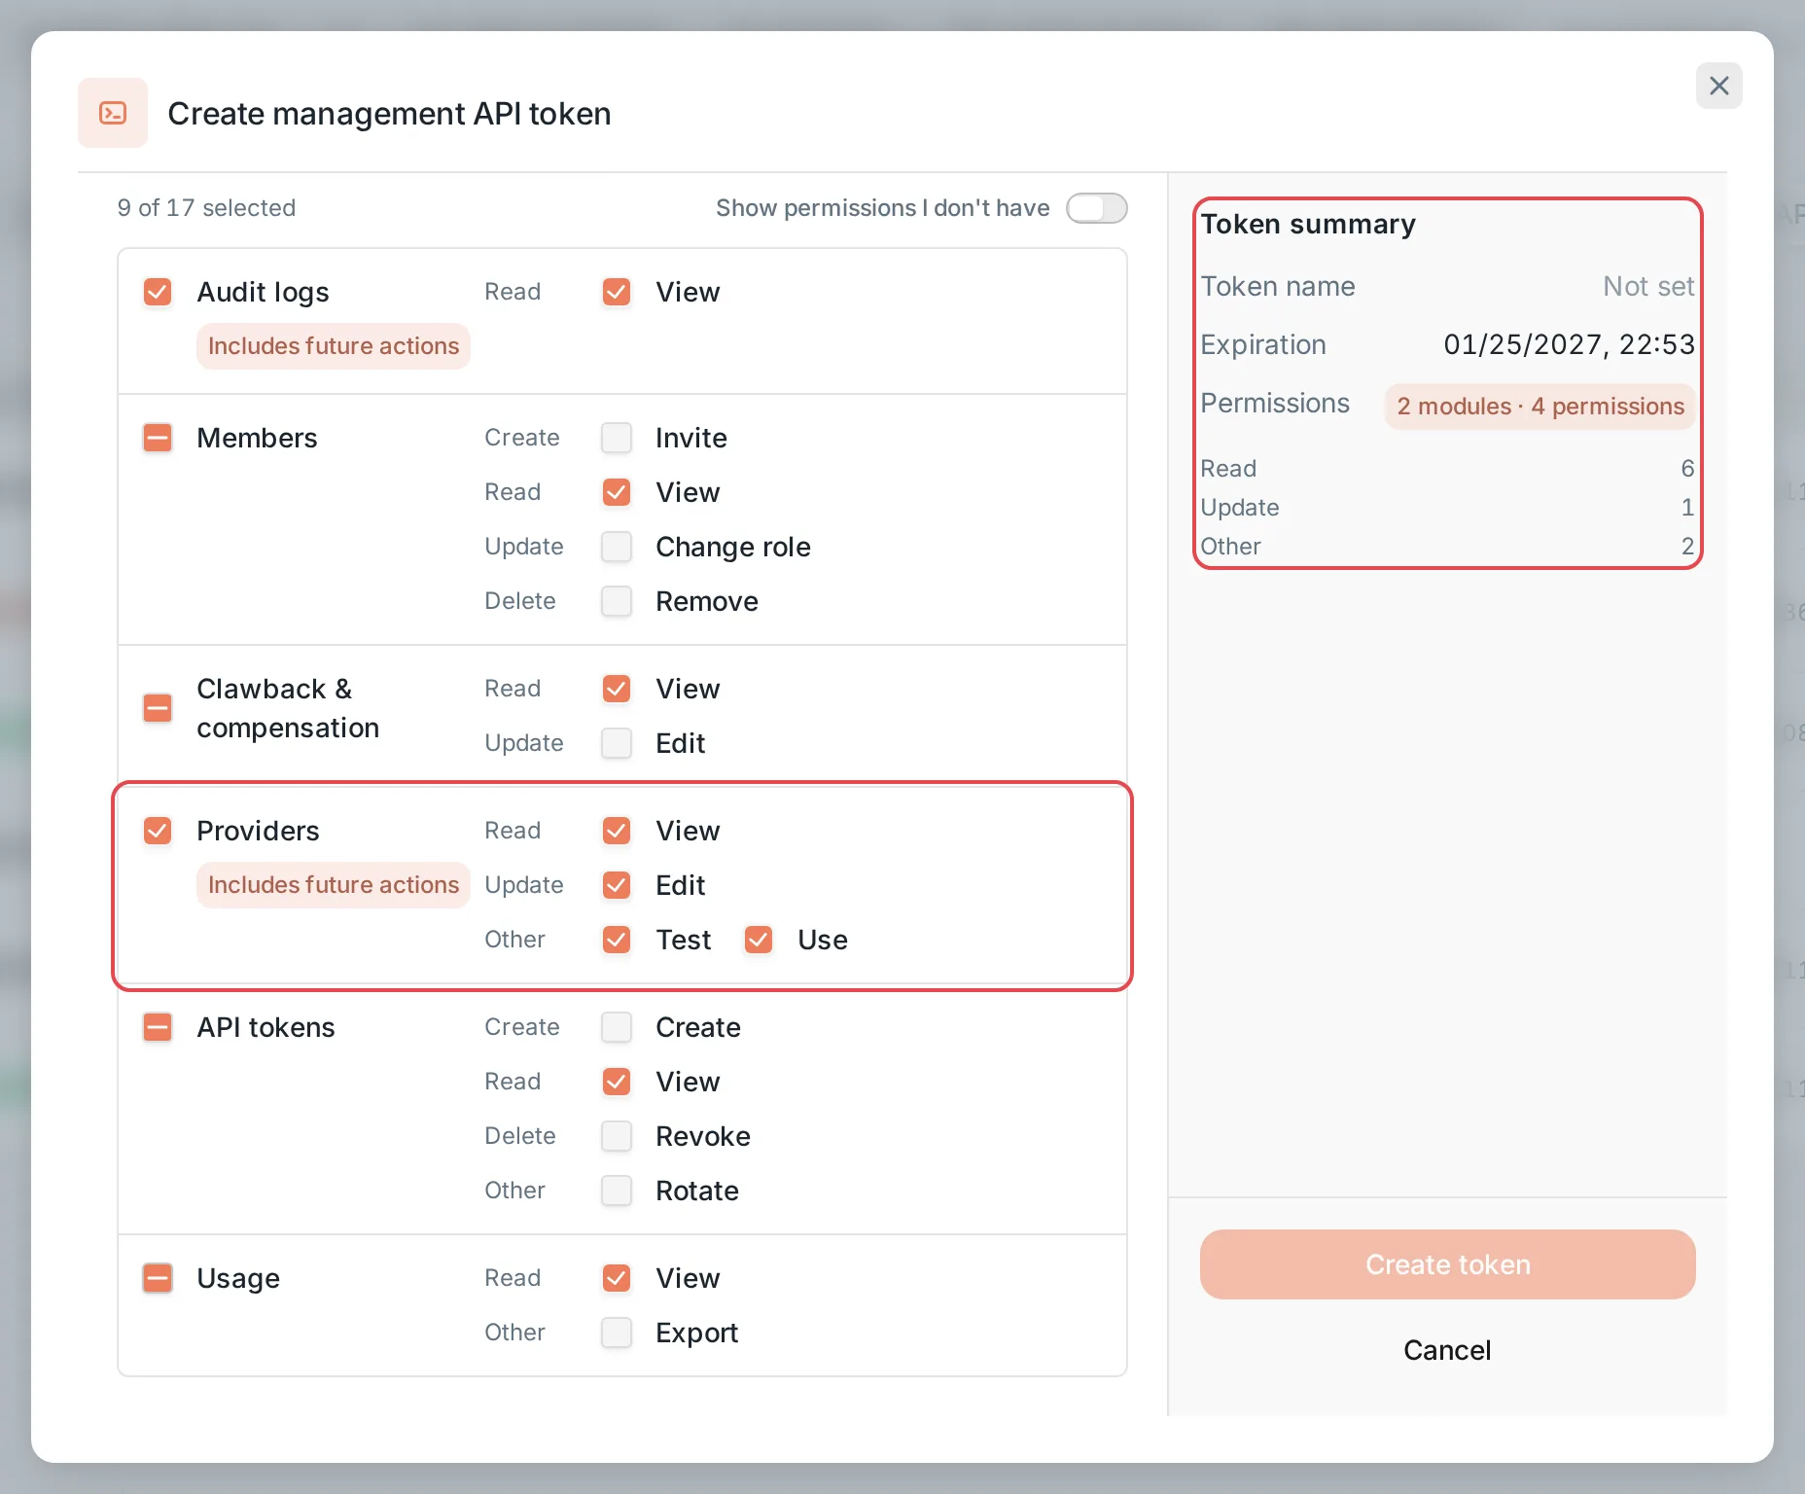
Task: Click the terminal icon beside the dialog title
Action: coord(113,113)
